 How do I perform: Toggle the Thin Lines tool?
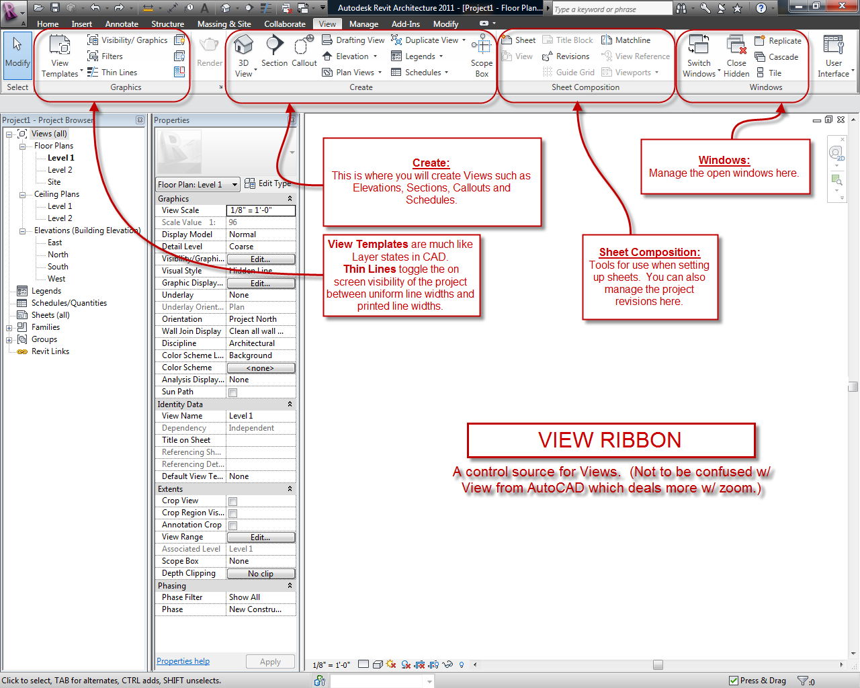(119, 72)
